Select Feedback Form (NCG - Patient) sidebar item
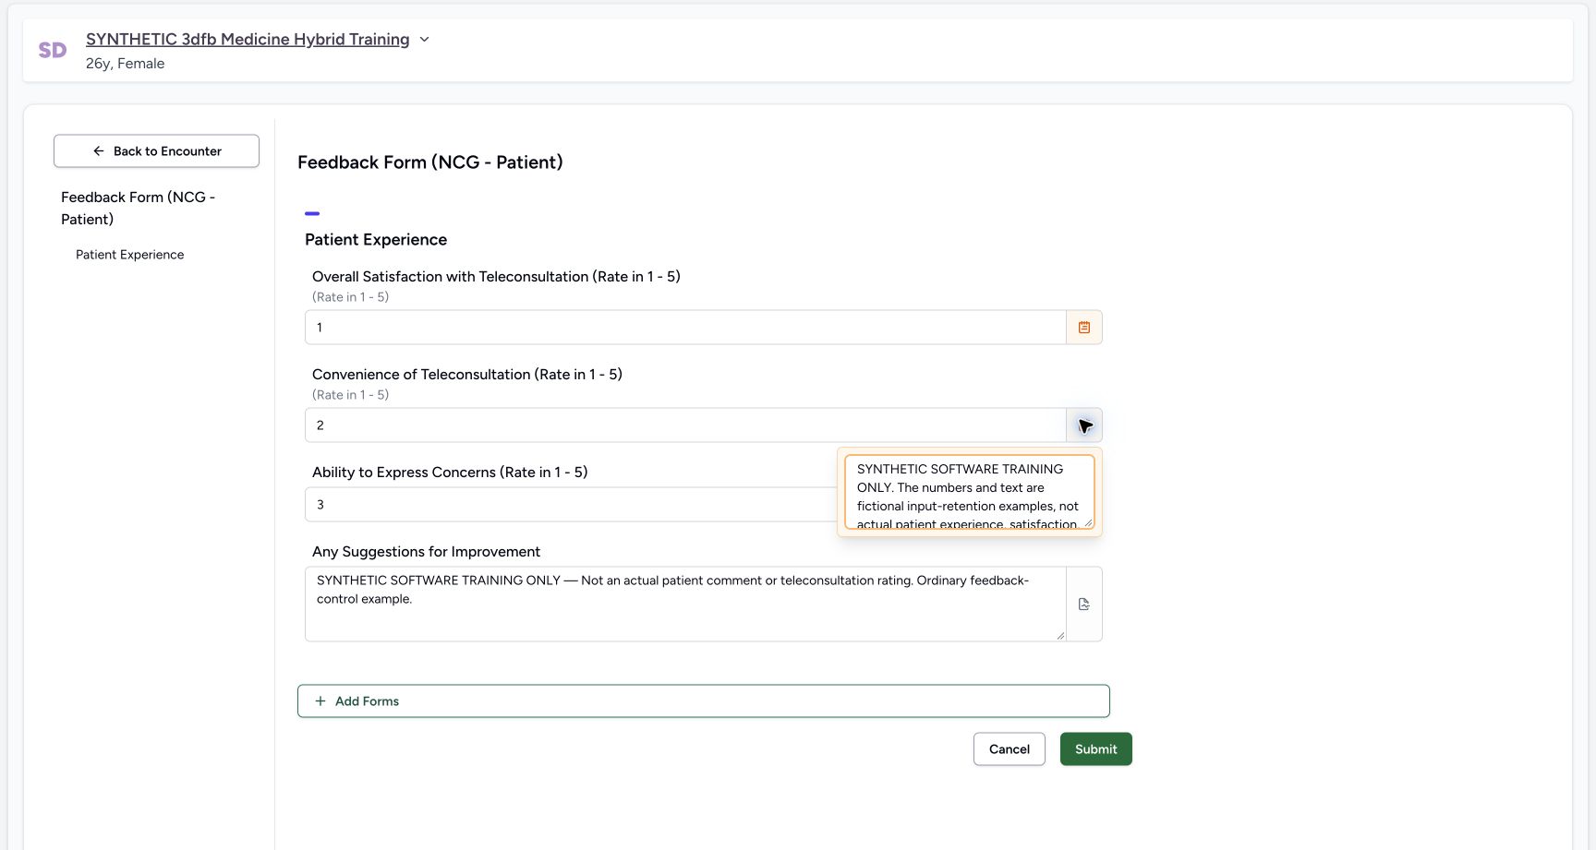 pos(139,208)
